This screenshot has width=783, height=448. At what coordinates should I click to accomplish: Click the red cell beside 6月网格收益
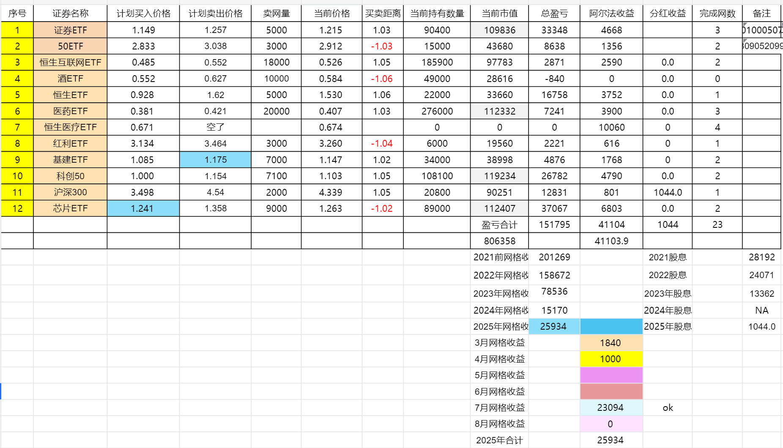611,391
